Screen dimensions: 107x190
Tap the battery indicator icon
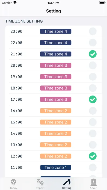pyautogui.click(x=102, y=3)
